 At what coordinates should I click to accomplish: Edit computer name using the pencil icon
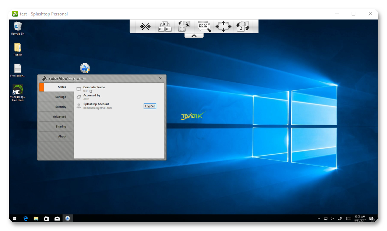(91, 91)
